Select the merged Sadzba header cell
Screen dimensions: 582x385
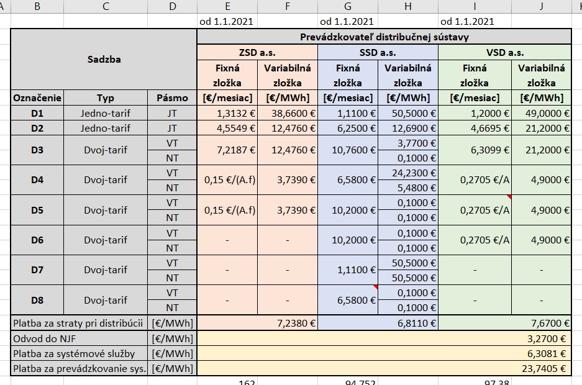tap(104, 60)
